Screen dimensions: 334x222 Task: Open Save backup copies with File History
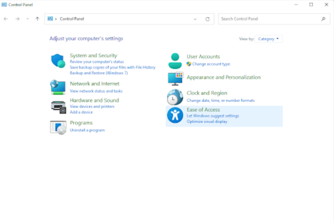tap(112, 67)
